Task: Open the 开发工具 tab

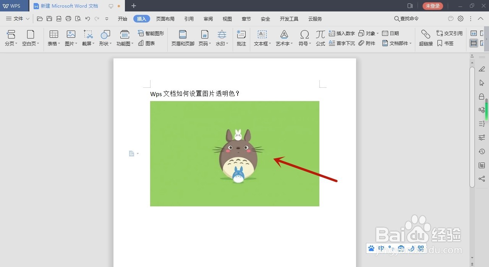Action: point(289,19)
